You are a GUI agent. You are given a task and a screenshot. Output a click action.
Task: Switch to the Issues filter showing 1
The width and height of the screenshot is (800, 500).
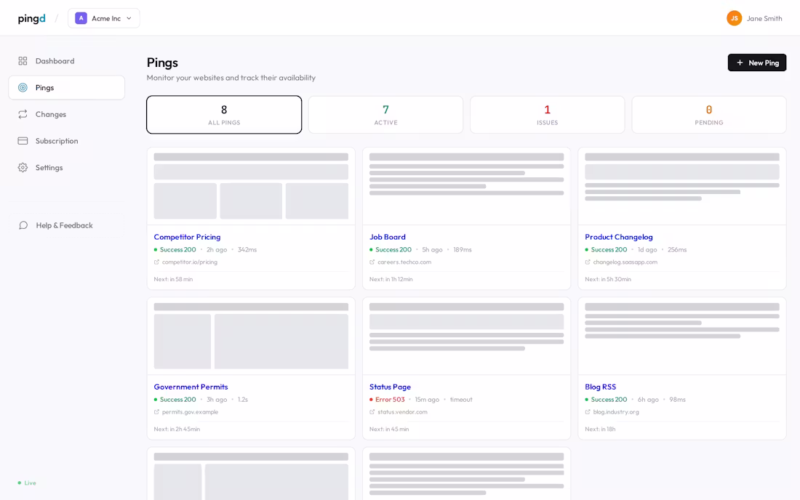tap(547, 114)
